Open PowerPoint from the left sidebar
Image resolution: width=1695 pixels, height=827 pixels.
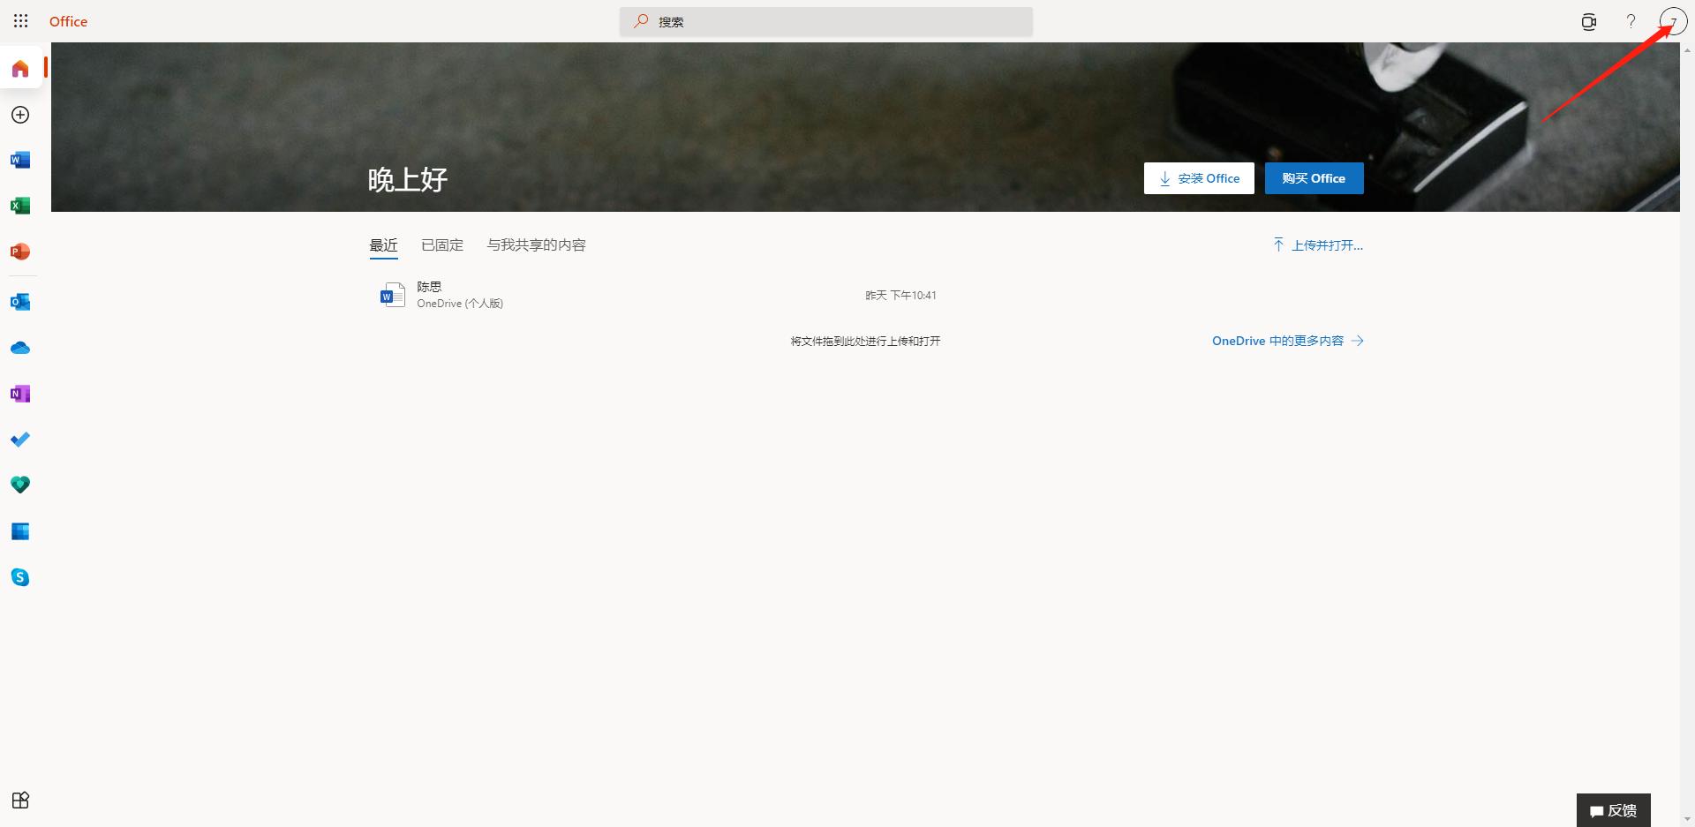[20, 252]
